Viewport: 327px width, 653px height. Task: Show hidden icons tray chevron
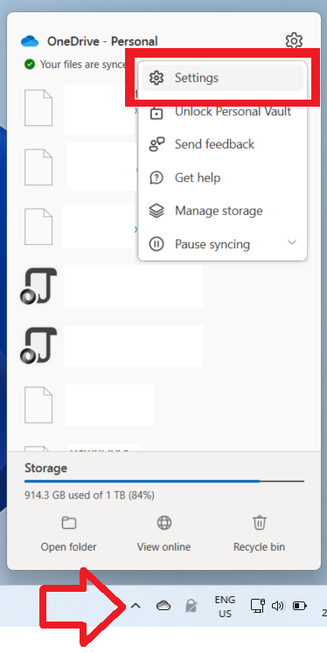click(x=136, y=606)
